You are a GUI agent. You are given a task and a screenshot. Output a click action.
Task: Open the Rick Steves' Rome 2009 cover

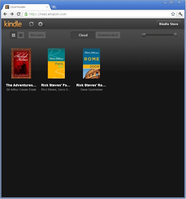[91, 63]
